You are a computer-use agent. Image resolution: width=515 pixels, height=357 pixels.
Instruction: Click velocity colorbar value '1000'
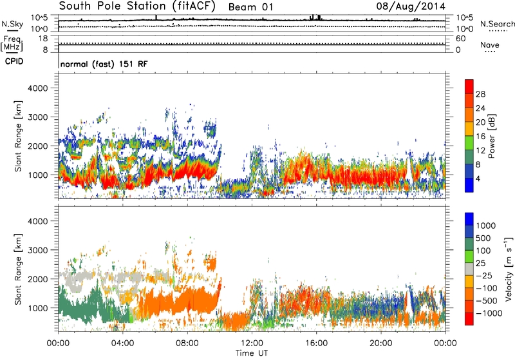486,226
